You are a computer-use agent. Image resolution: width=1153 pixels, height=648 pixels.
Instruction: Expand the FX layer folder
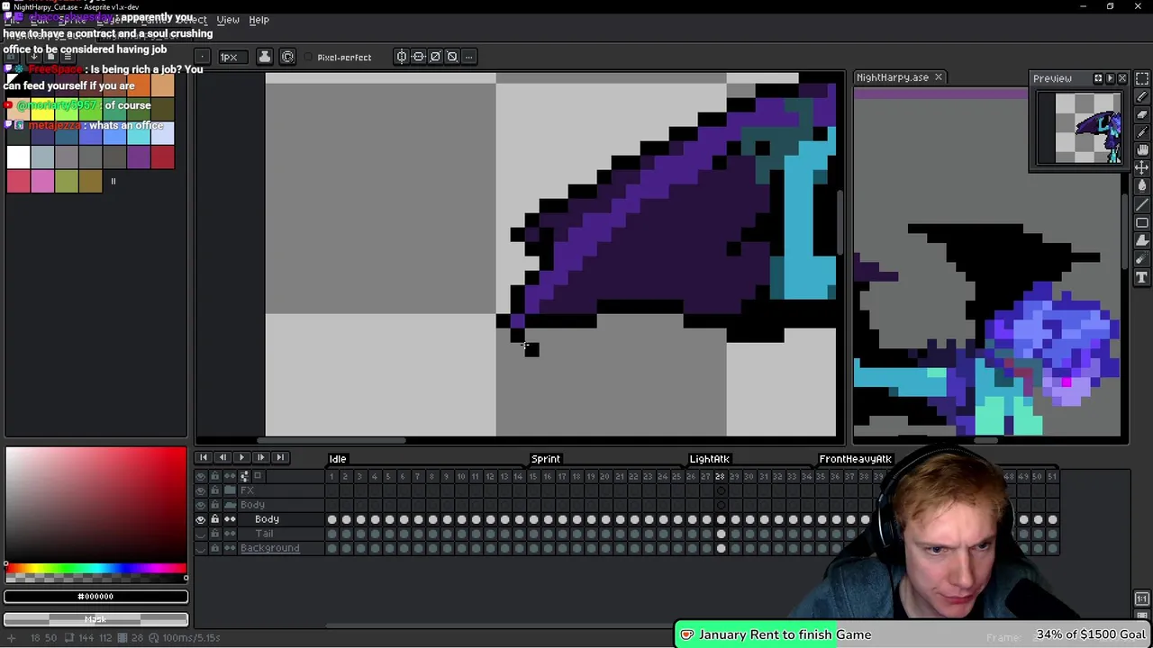pos(230,490)
